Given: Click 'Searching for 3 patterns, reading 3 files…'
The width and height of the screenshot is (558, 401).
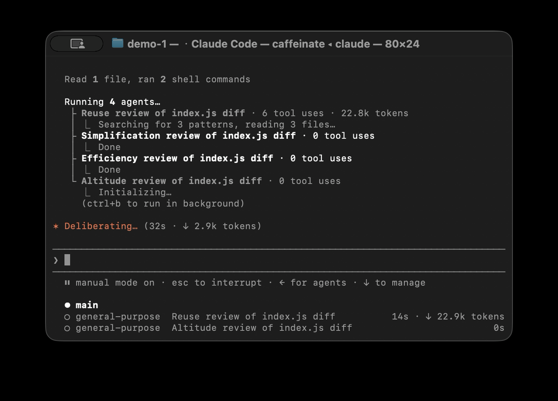Looking at the screenshot, I should [217, 125].
